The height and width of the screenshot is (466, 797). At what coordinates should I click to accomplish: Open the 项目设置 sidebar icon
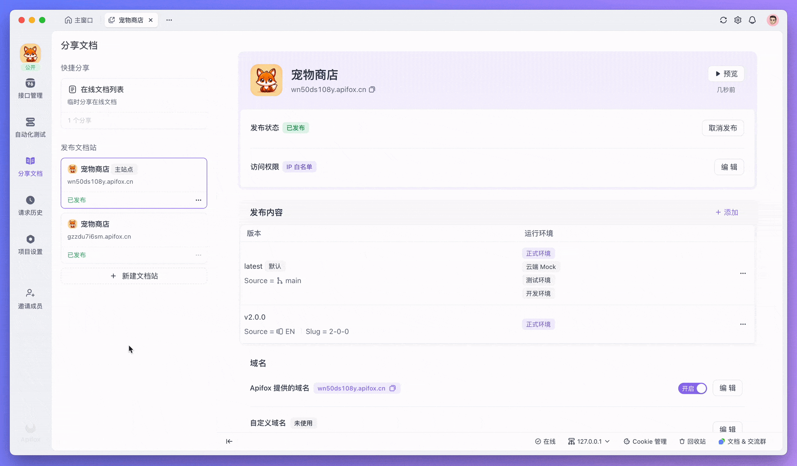pyautogui.click(x=30, y=239)
